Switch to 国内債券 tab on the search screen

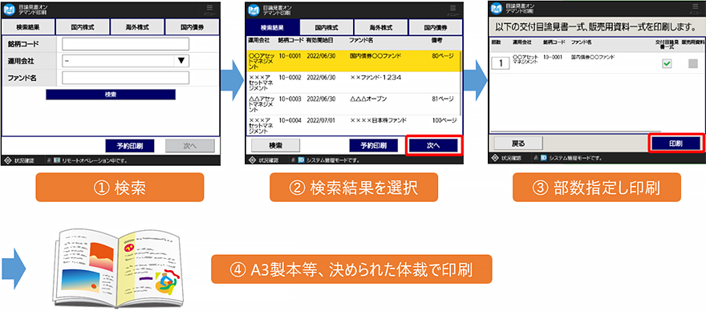click(193, 27)
